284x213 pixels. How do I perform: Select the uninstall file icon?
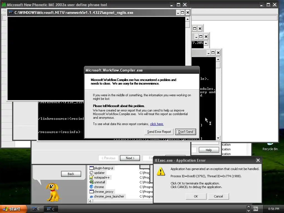click(x=92, y=182)
